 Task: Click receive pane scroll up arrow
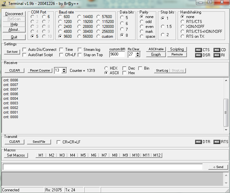point(226,80)
